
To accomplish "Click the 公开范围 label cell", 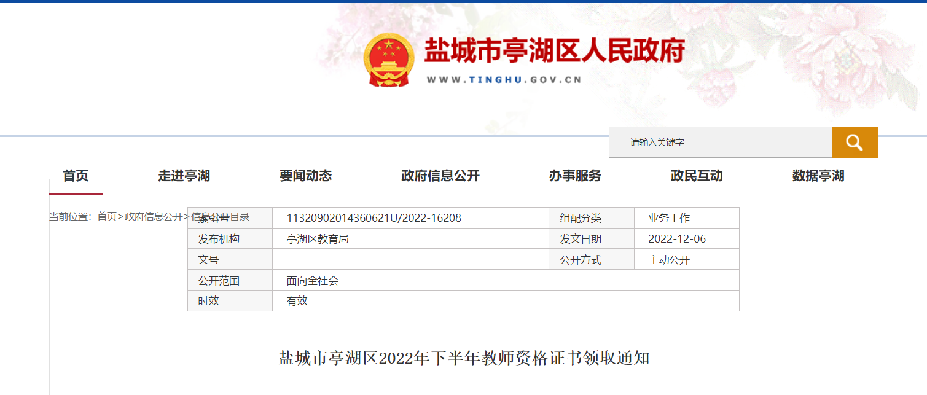I will (x=230, y=281).
